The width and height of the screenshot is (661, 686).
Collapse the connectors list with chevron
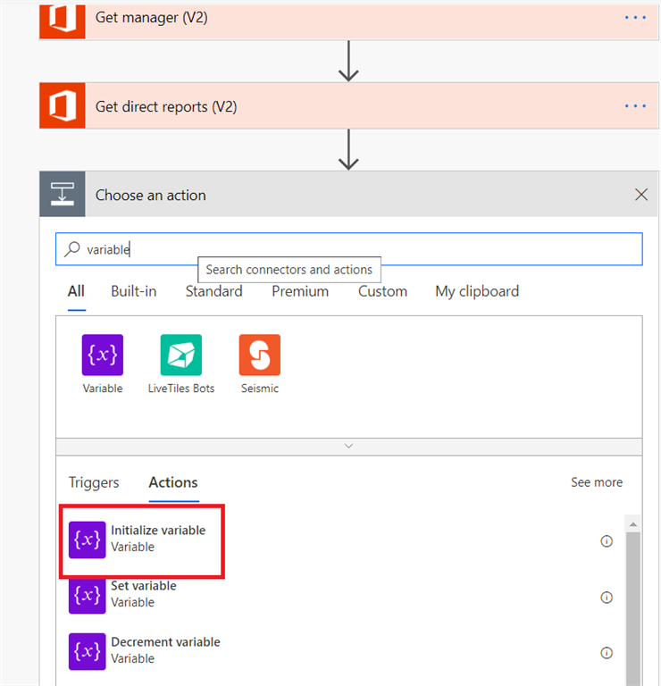point(348,446)
